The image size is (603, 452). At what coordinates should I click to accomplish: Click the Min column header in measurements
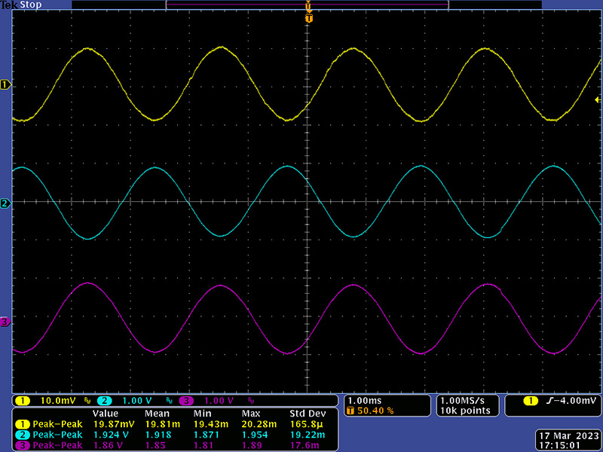coord(201,414)
